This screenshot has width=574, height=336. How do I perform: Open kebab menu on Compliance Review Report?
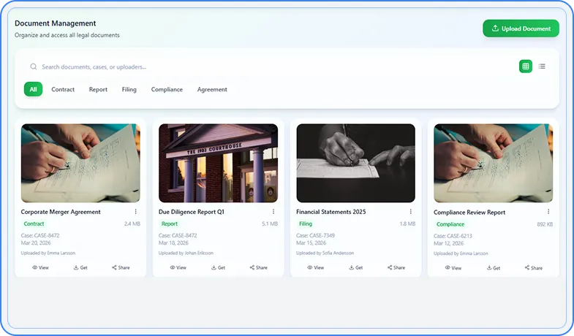pos(548,213)
